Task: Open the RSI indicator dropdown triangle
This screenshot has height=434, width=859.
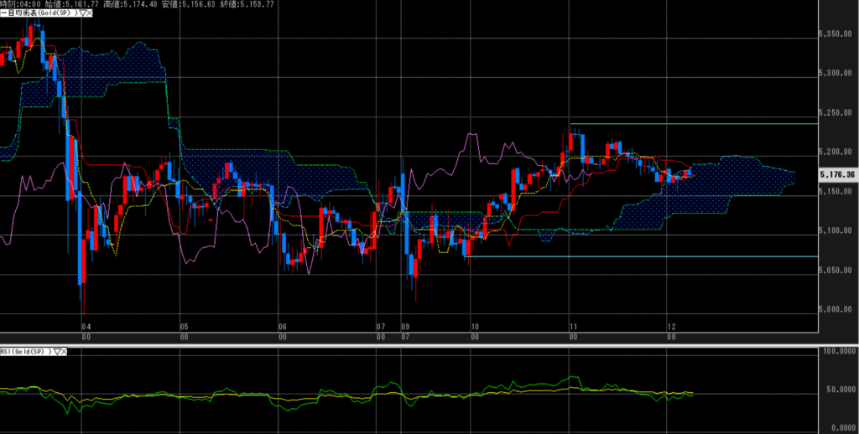Action: pos(56,352)
